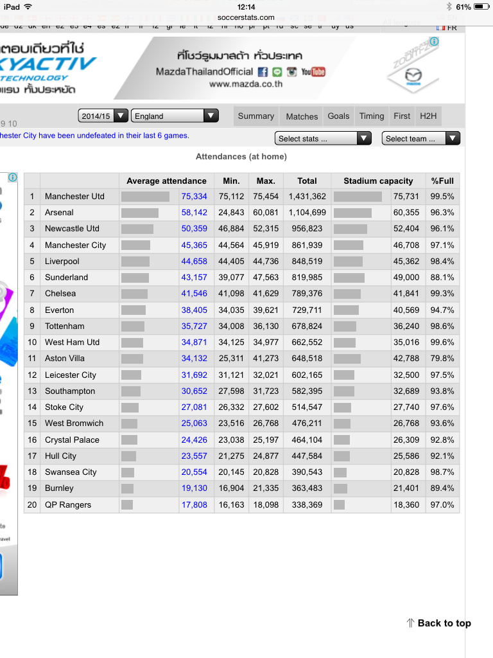Click QP Rangers attendance 17,808

(x=194, y=505)
